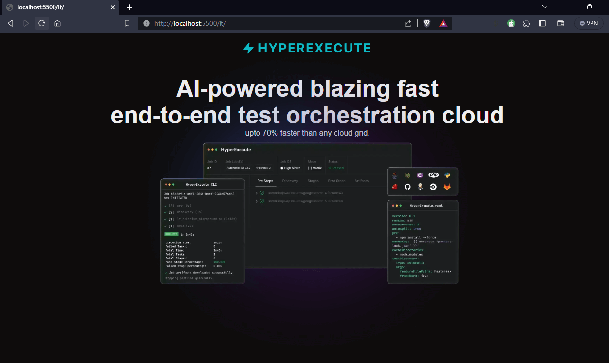Switch to the Discovery tab
609x363 pixels.
coord(290,180)
